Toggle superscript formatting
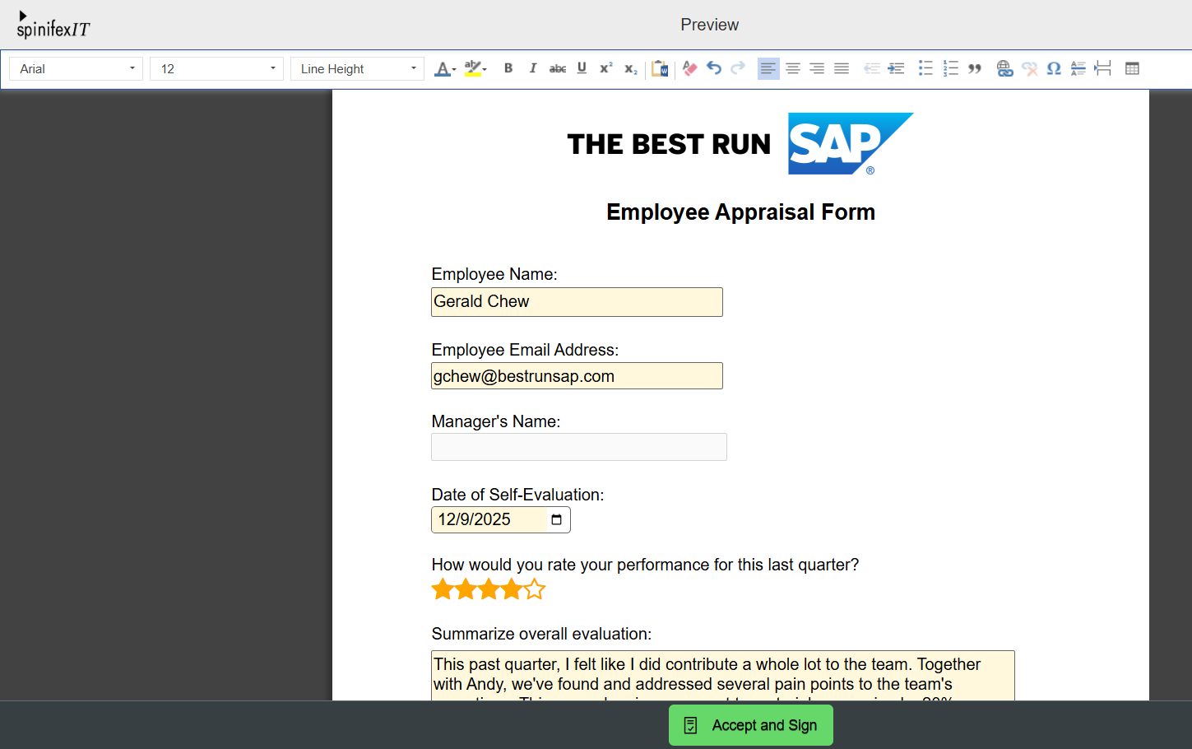1192x749 pixels. click(605, 68)
